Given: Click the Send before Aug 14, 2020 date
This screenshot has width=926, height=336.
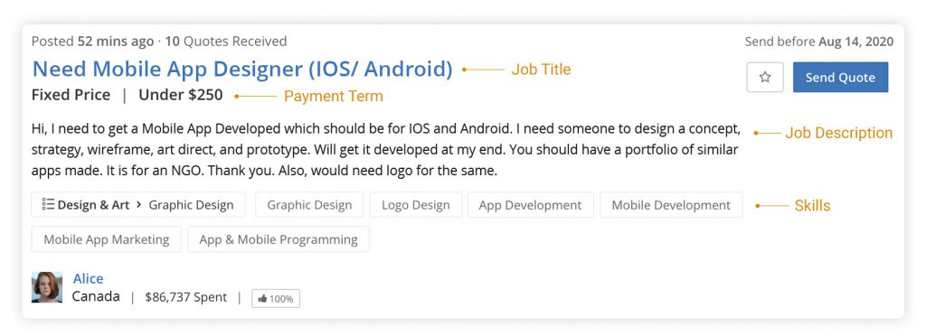Looking at the screenshot, I should [819, 42].
